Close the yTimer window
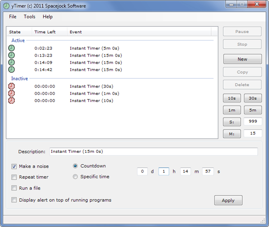This screenshot has height=227, width=269. (257, 4)
